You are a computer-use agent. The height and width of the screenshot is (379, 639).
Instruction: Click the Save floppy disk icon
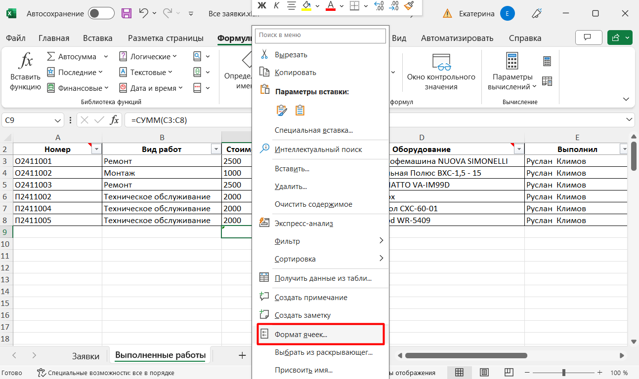(127, 13)
